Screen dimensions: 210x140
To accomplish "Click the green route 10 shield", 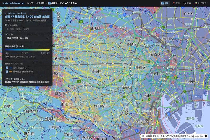I will coord(177,102).
